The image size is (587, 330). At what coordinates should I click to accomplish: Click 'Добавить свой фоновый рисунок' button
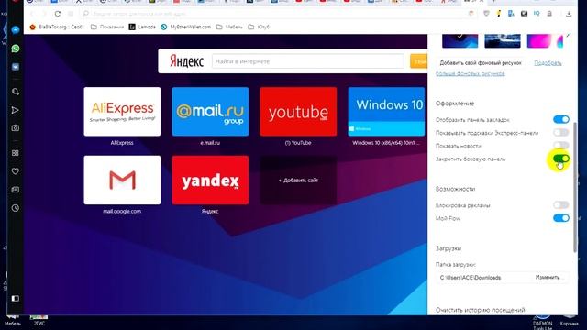(481, 63)
